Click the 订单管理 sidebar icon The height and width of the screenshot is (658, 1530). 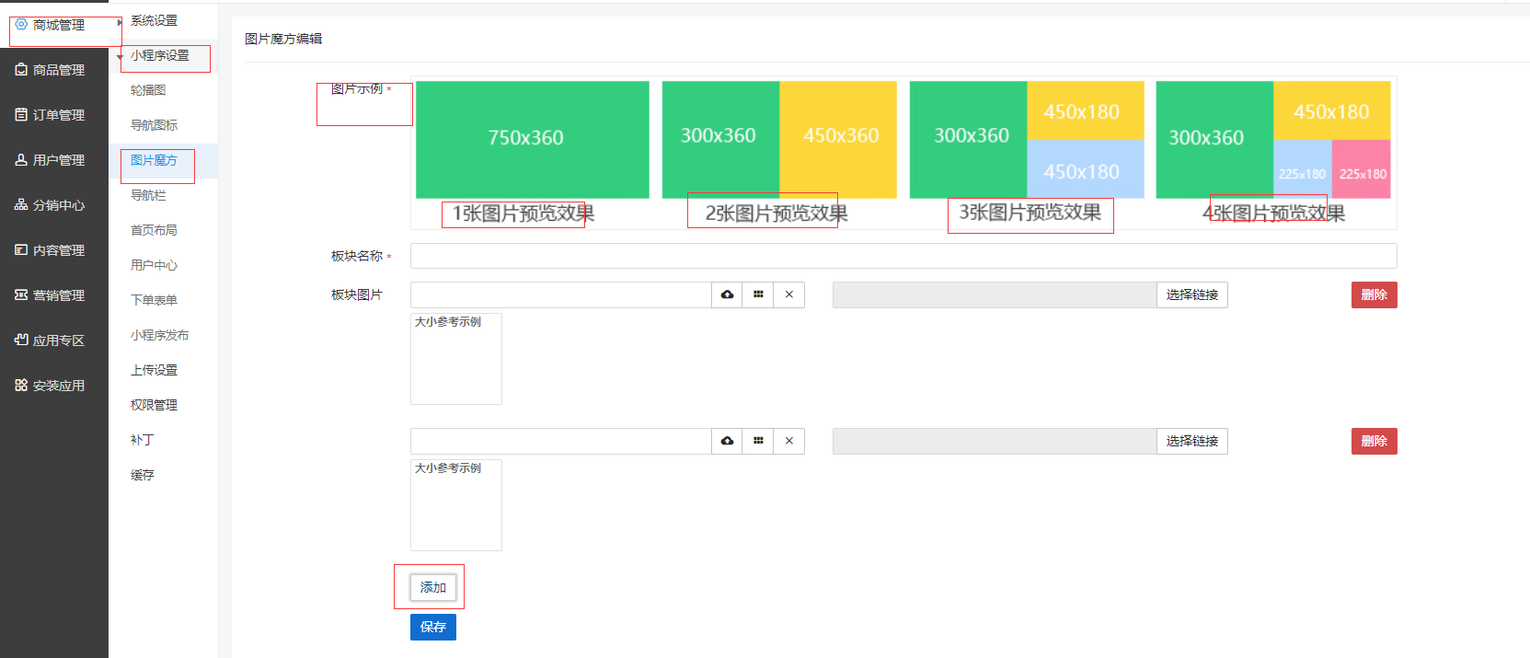pos(21,115)
